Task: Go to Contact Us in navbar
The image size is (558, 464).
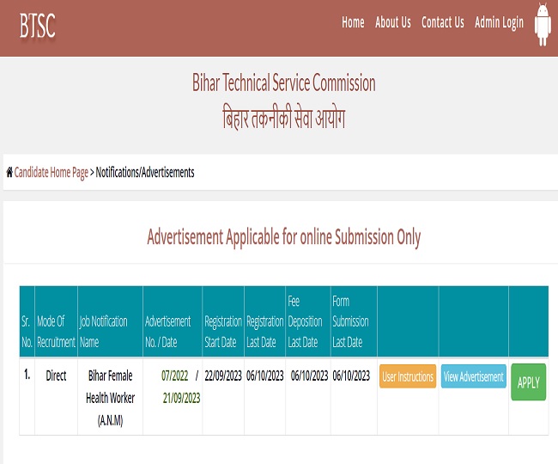Action: click(x=443, y=23)
